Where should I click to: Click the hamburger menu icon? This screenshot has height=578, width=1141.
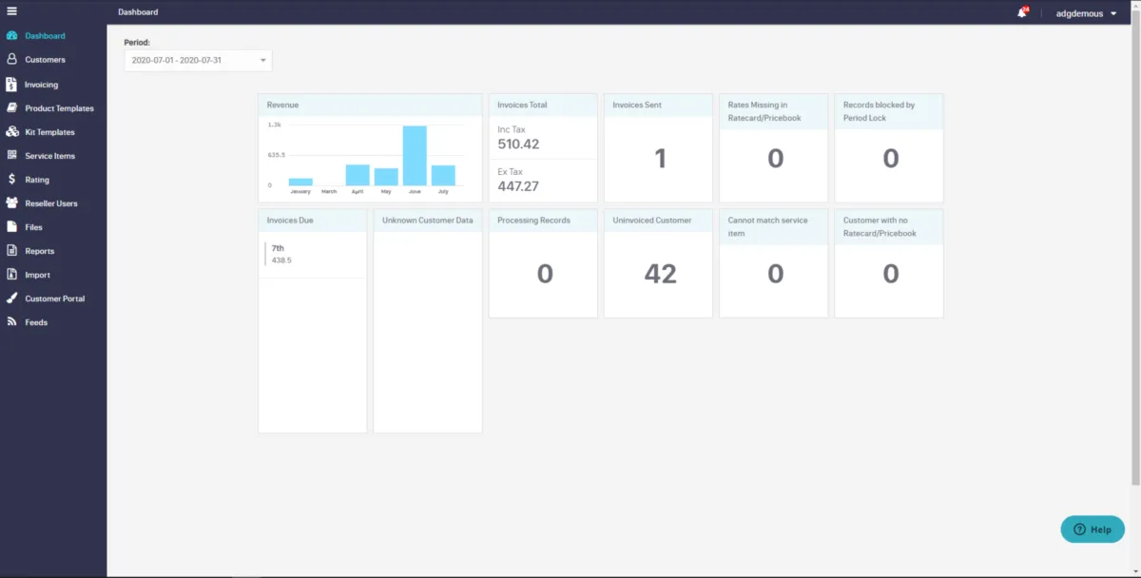pos(11,11)
